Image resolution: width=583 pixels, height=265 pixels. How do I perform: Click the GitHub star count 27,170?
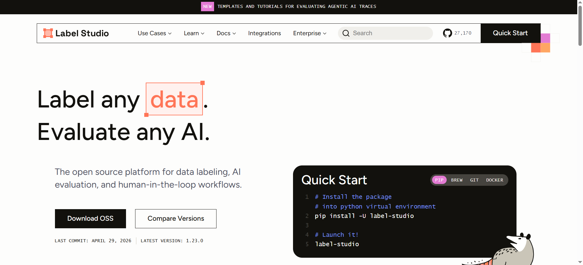tap(463, 33)
